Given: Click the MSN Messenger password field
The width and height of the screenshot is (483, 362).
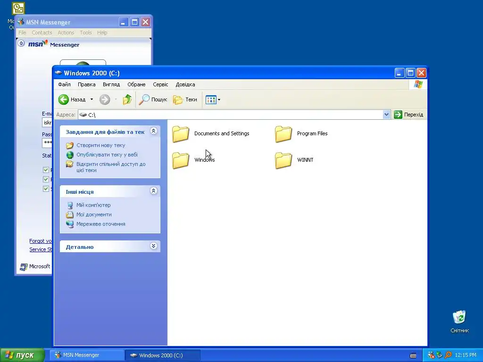Looking at the screenshot, I should [x=47, y=143].
